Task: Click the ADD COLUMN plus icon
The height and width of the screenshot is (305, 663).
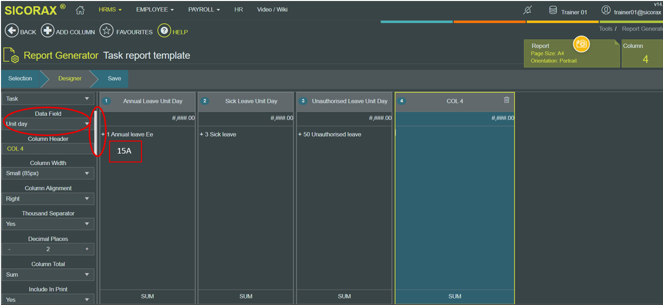Action: click(47, 31)
